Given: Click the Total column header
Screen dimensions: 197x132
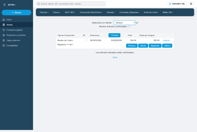Looking at the screenshot, I should coord(130,35).
